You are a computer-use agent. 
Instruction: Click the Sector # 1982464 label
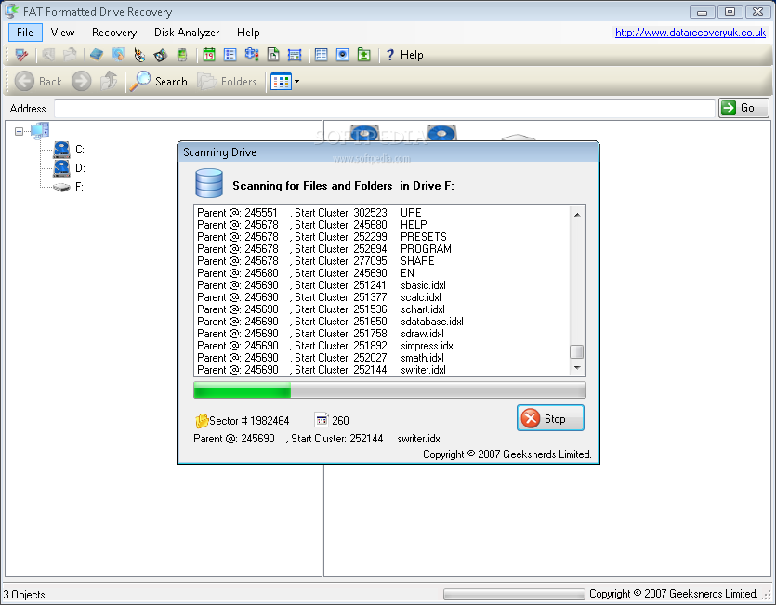[x=249, y=421]
